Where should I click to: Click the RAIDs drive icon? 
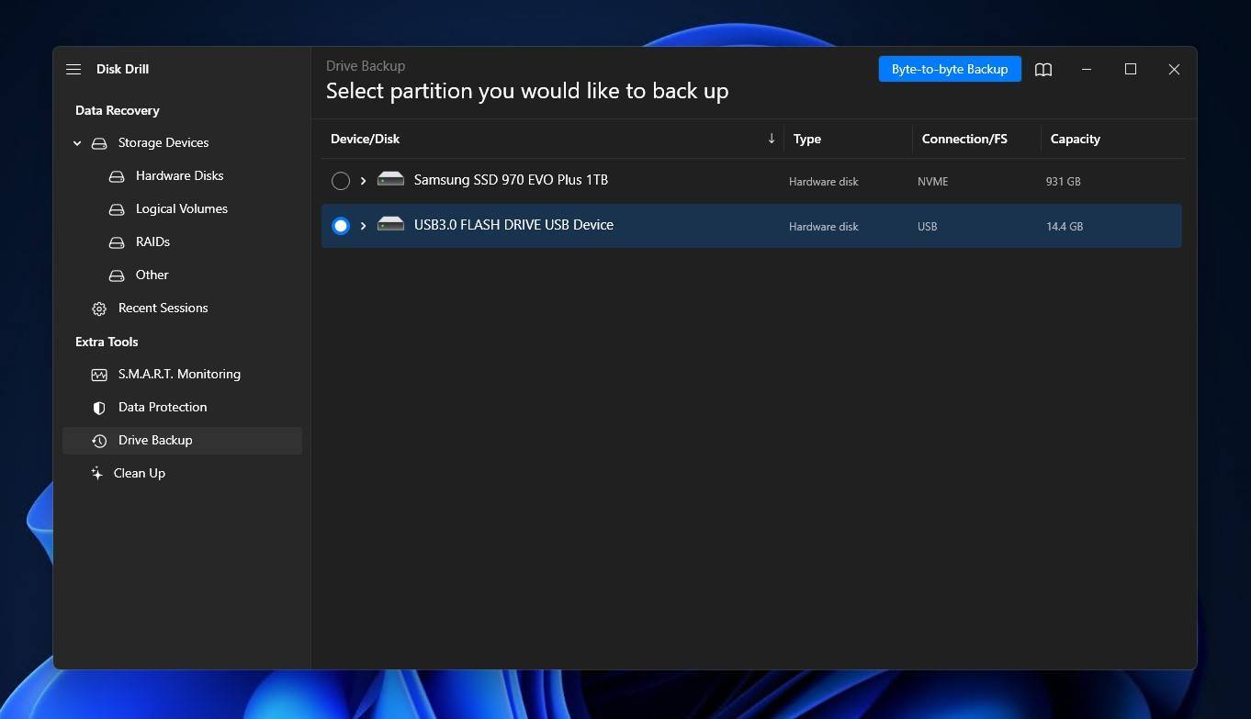tap(117, 242)
